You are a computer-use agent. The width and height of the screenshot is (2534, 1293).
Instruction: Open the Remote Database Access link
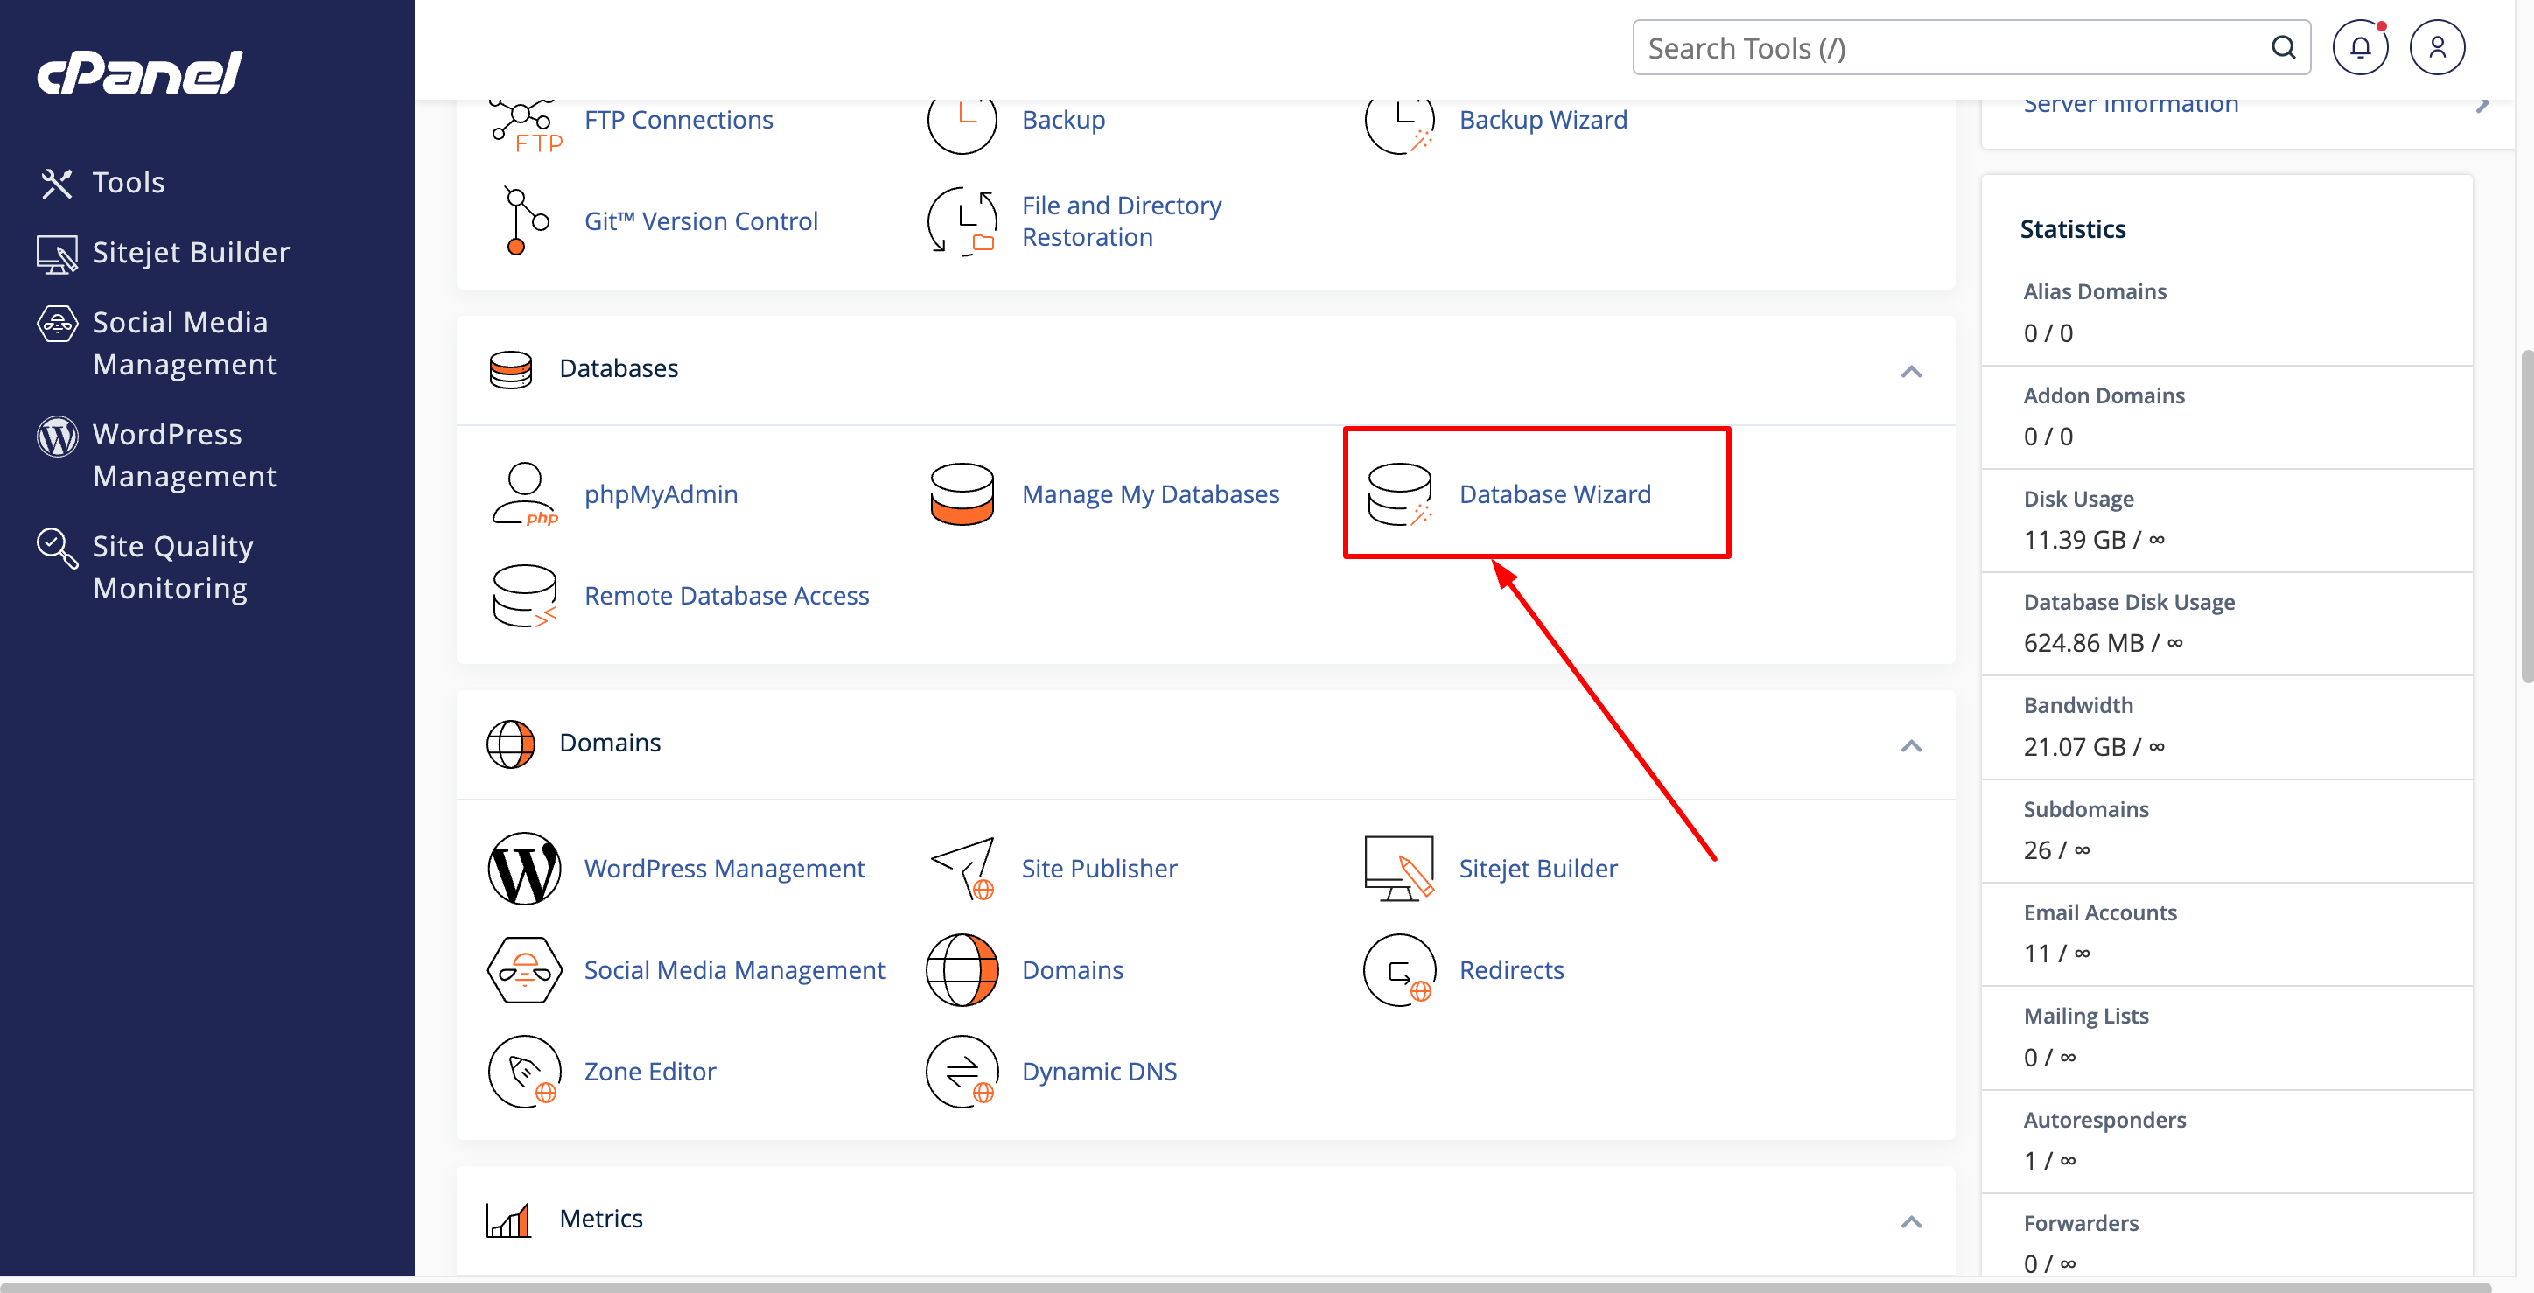(726, 595)
